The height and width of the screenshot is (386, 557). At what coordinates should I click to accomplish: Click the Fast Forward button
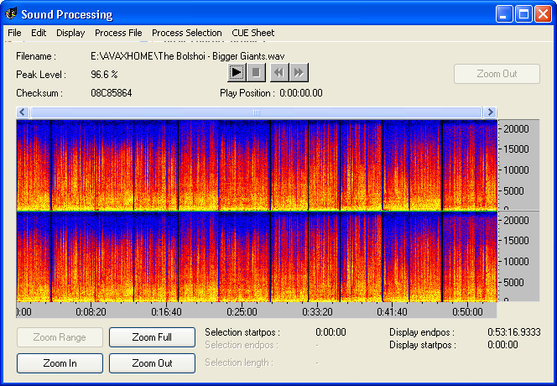[298, 73]
